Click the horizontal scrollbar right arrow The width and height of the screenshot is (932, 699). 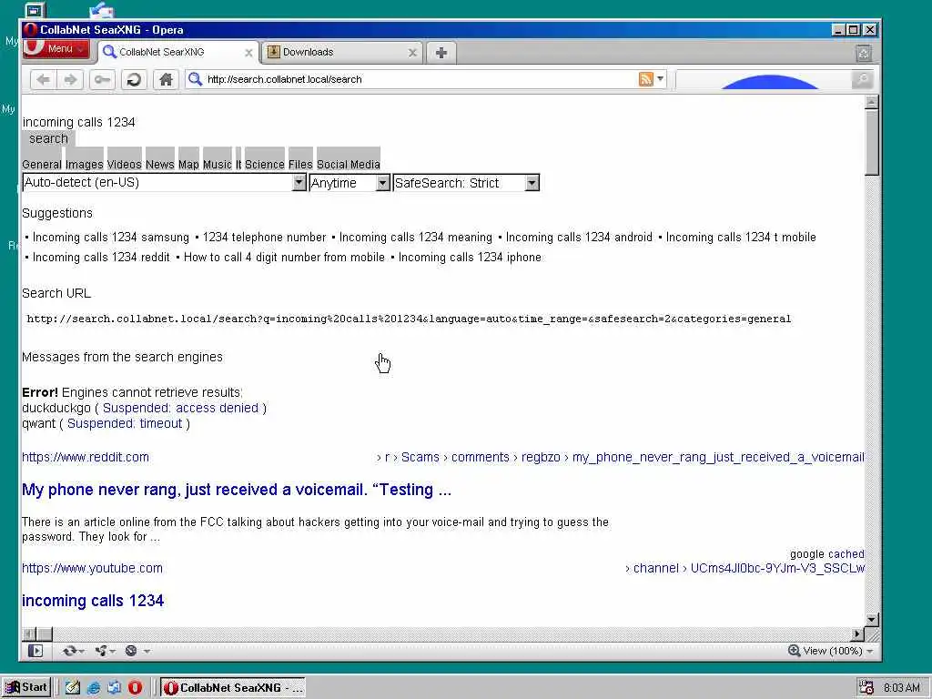857,634
